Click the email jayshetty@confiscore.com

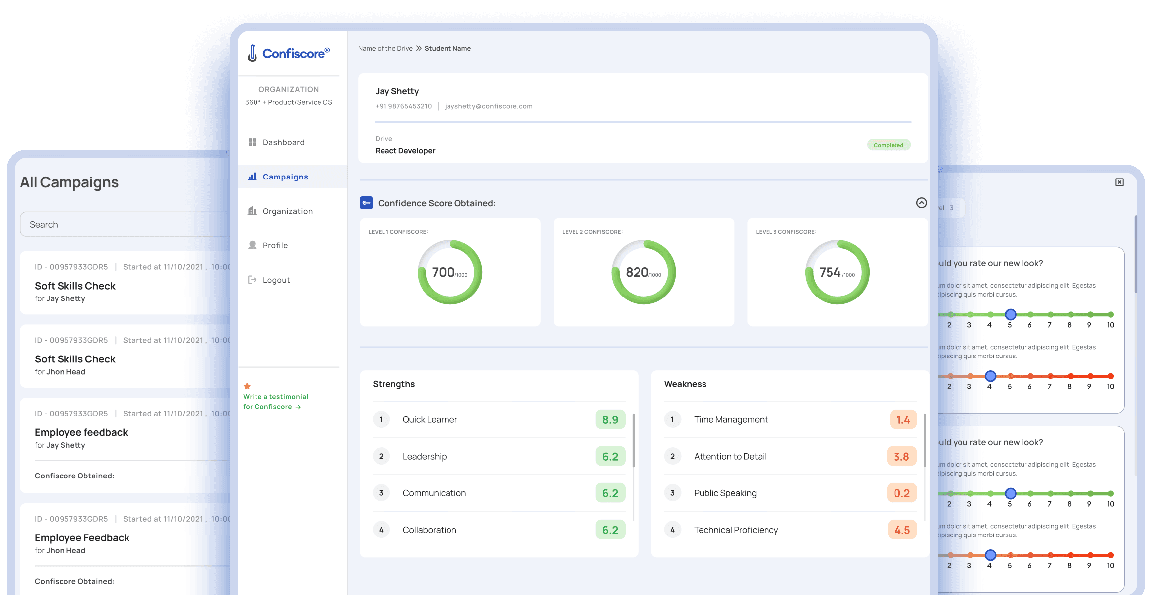coord(489,106)
